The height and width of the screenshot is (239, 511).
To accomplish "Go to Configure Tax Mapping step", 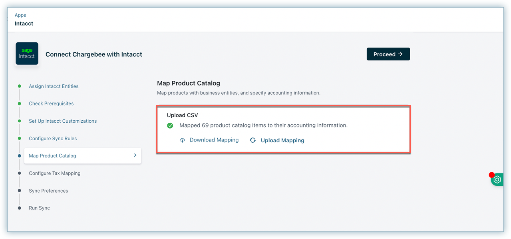I will coord(55,173).
